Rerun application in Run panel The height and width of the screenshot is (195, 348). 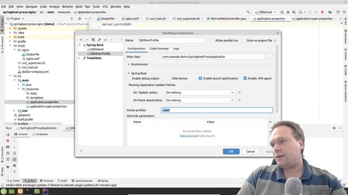click(8, 134)
